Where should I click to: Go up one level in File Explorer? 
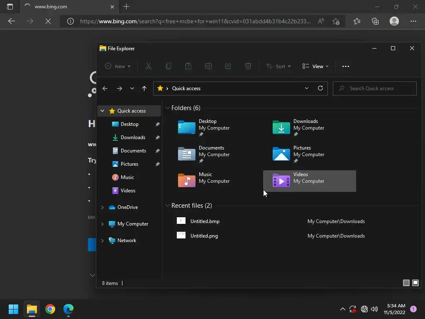point(144,88)
